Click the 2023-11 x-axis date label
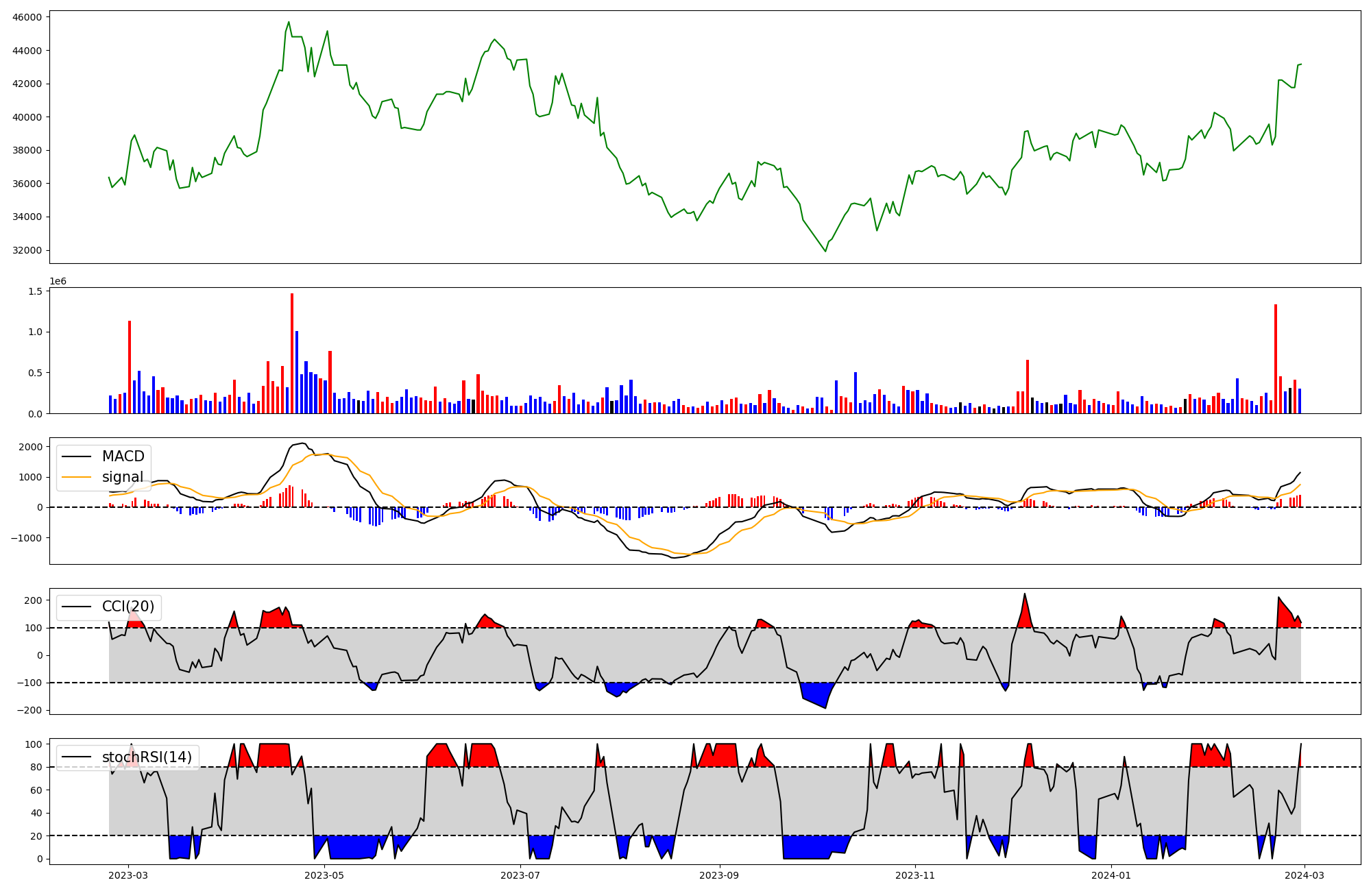Image resolution: width=1371 pixels, height=891 pixels. click(915, 875)
